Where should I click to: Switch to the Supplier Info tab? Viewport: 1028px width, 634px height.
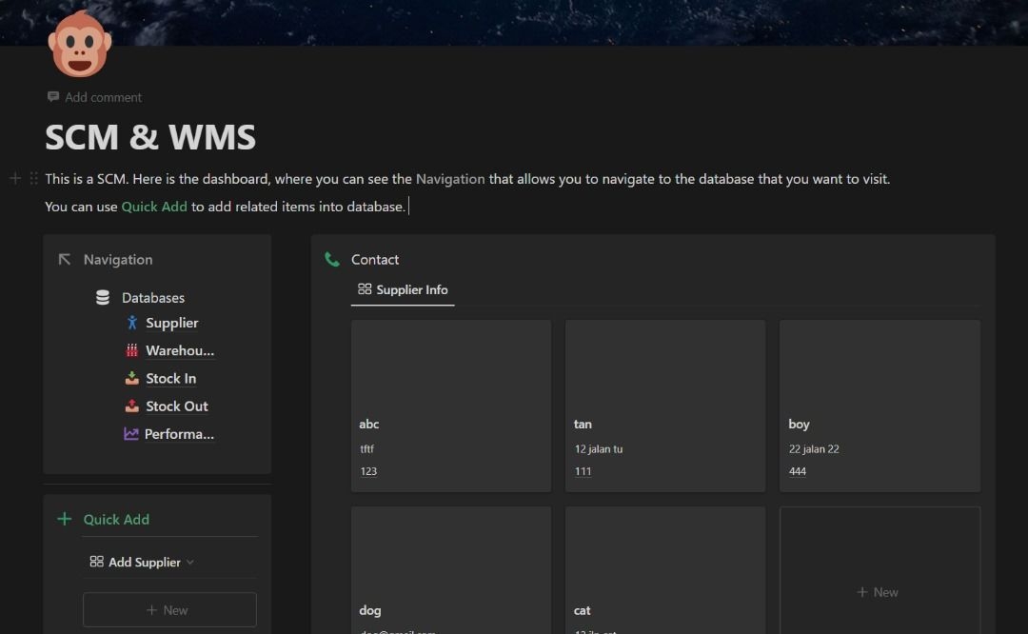[x=403, y=289]
